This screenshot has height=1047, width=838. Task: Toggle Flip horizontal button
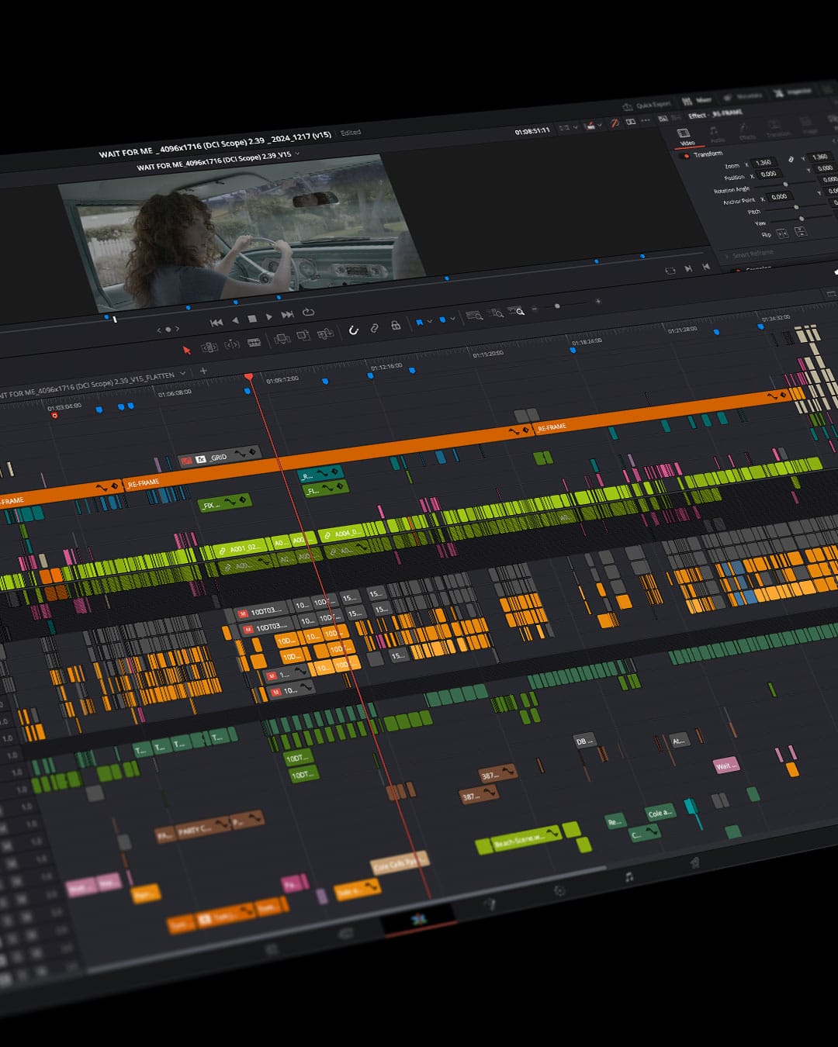[x=782, y=234]
